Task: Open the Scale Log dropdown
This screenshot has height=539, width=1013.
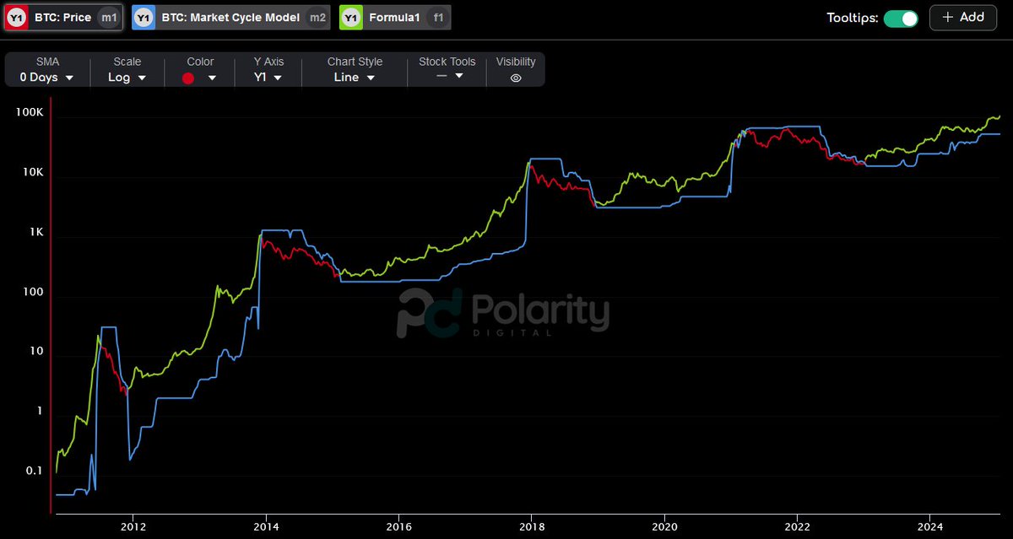Action: (x=127, y=77)
